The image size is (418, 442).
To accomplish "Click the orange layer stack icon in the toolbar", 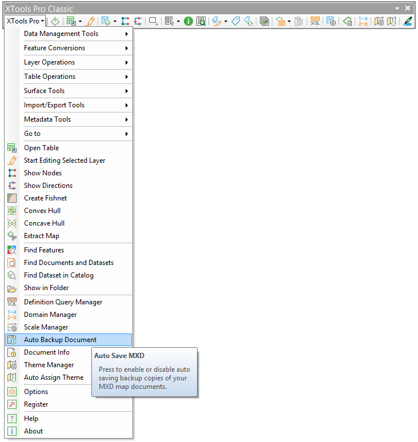I will [280, 21].
